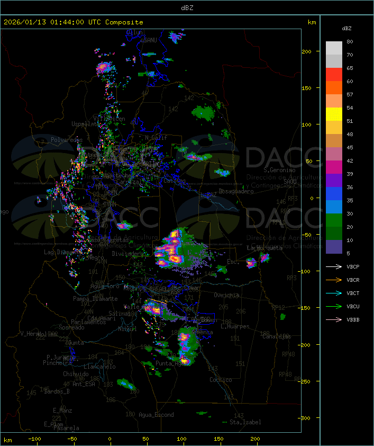This screenshot has height=446, width=374.
Task: Select the yellow 51 dBZ legend swatch
Action: (x=334, y=114)
